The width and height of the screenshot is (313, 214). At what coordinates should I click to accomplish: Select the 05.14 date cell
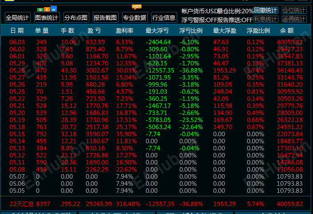click(17, 141)
